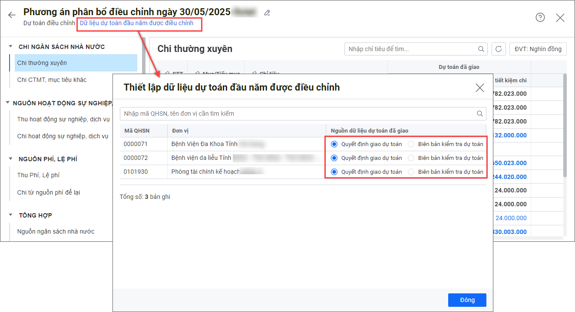Screen dimensions: 575x312
Task: Select Thu Phí, Lệ phí menu item
Action: pyautogui.click(x=38, y=175)
